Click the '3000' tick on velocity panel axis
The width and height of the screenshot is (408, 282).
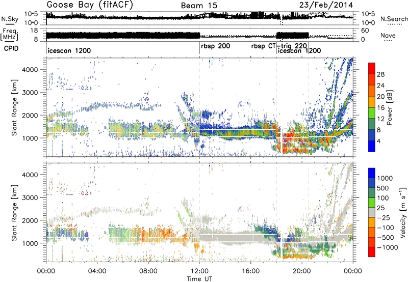click(30, 198)
